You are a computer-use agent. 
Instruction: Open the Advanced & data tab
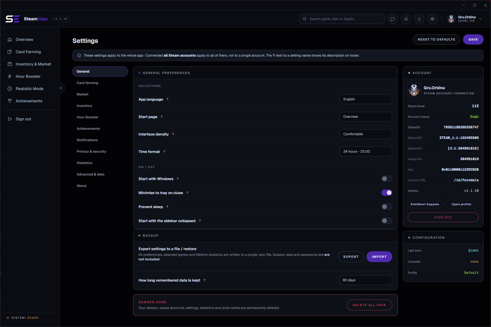100,174
